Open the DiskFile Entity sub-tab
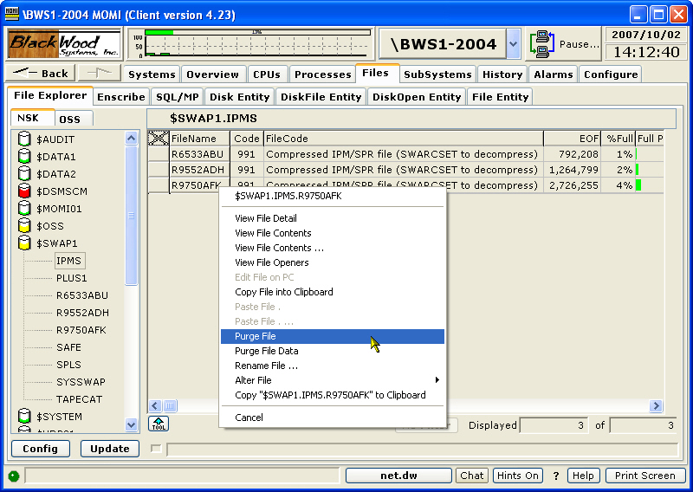The image size is (693, 492). click(321, 97)
